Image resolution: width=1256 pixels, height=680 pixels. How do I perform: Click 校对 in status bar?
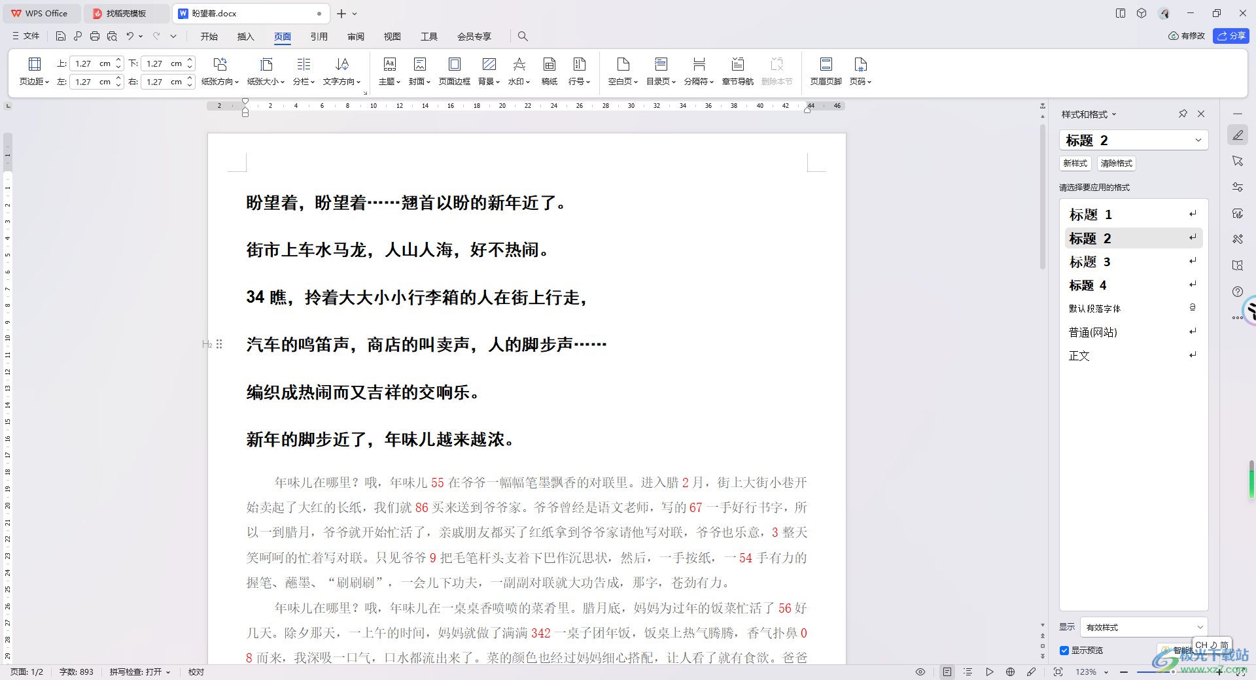196,672
